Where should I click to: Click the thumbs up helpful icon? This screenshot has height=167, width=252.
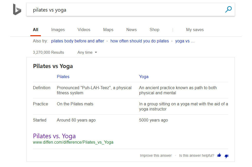[219, 155]
